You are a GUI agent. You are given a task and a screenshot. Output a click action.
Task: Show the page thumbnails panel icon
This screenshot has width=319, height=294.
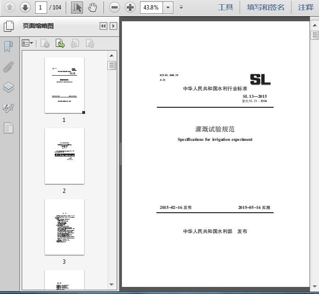click(x=9, y=26)
